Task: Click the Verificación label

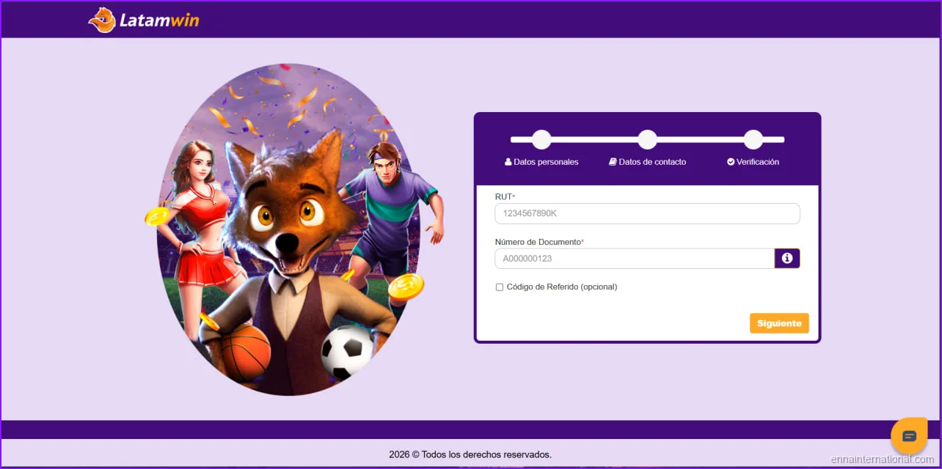Action: (758, 162)
